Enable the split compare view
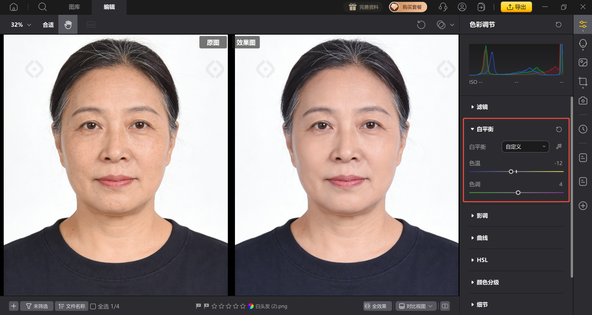Screen dimensions: 592x315 (445, 306)
